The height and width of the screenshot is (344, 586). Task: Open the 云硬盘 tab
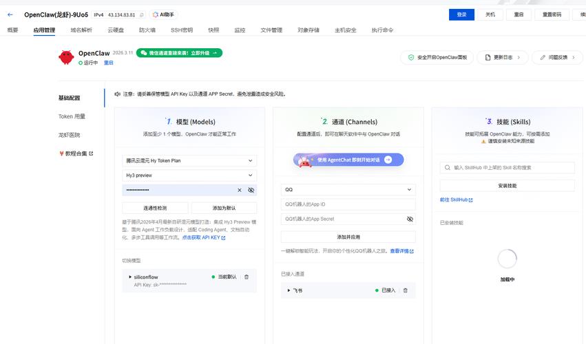coord(116,30)
